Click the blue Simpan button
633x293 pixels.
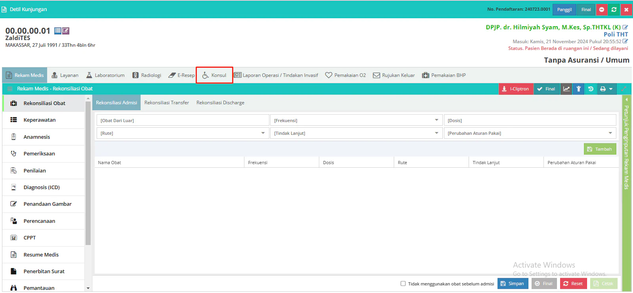coord(513,283)
